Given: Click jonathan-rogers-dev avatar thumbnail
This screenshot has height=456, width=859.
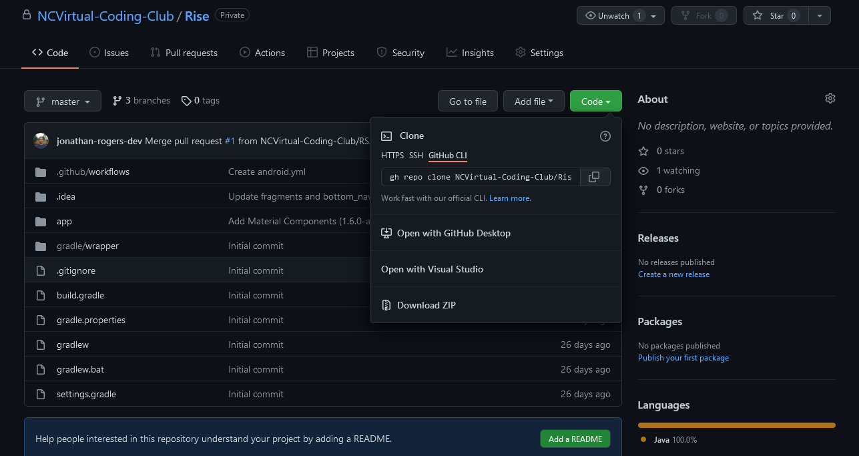Looking at the screenshot, I should point(41,141).
